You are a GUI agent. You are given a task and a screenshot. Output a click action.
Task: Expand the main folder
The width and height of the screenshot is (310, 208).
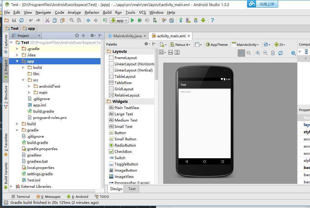click(x=29, y=92)
